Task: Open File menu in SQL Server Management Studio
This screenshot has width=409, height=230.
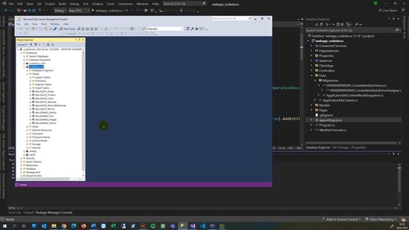Action: coord(19,24)
